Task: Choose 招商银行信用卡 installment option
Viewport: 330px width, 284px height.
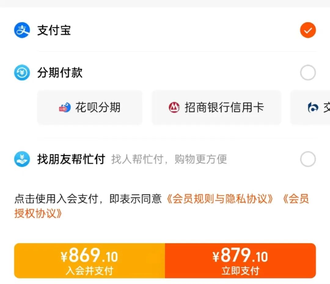Action: [x=216, y=108]
